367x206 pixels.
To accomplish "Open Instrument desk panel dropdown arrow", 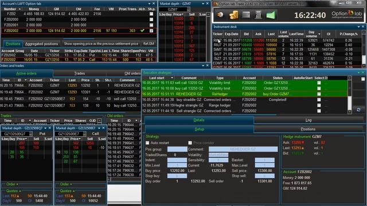I will pyautogui.click(x=358, y=27).
